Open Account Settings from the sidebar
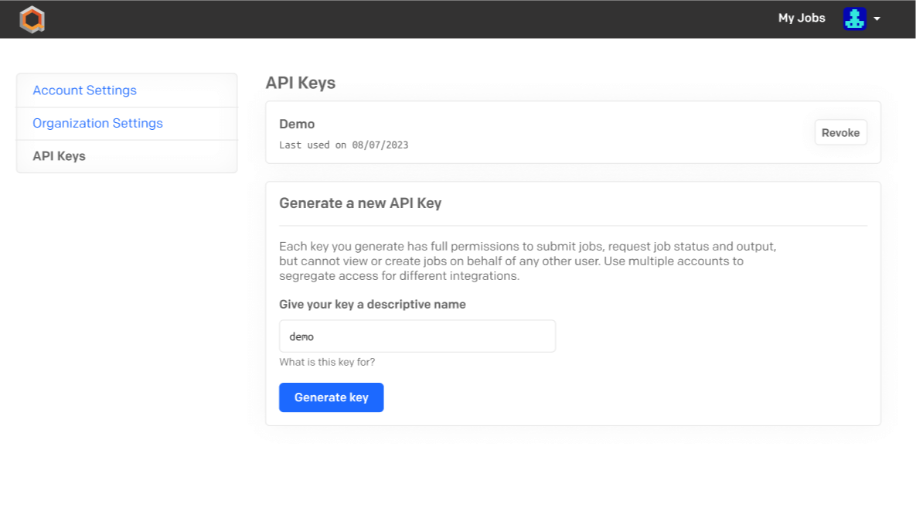Screen dimensions: 916x515 point(84,90)
